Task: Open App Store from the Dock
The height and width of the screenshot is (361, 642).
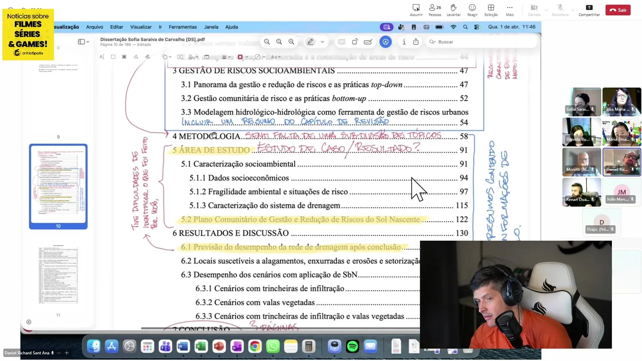Action: tap(111, 346)
